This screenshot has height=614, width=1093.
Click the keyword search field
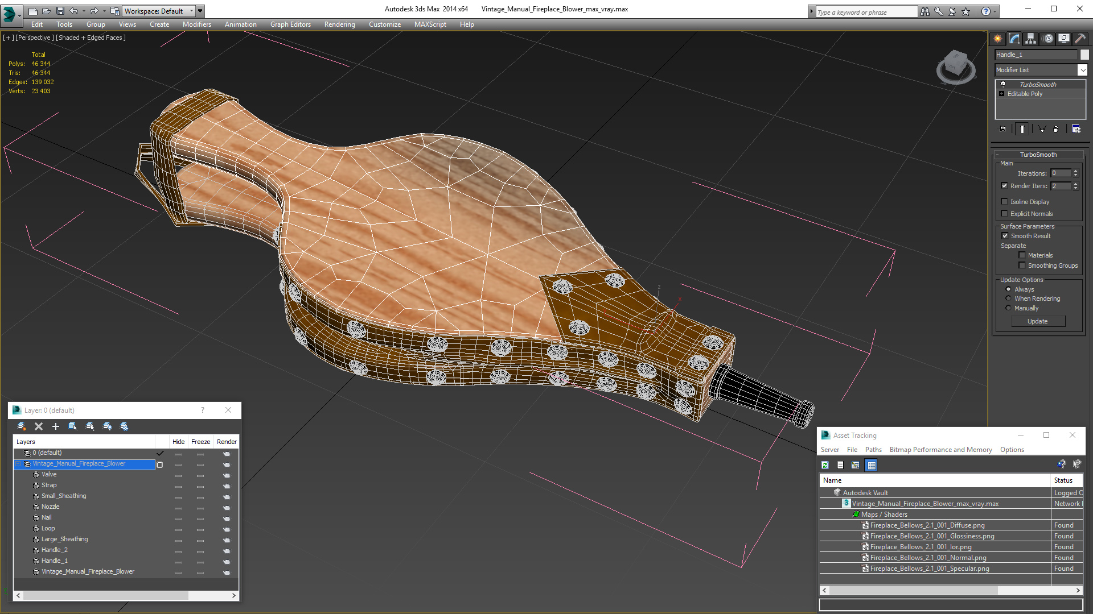point(866,12)
